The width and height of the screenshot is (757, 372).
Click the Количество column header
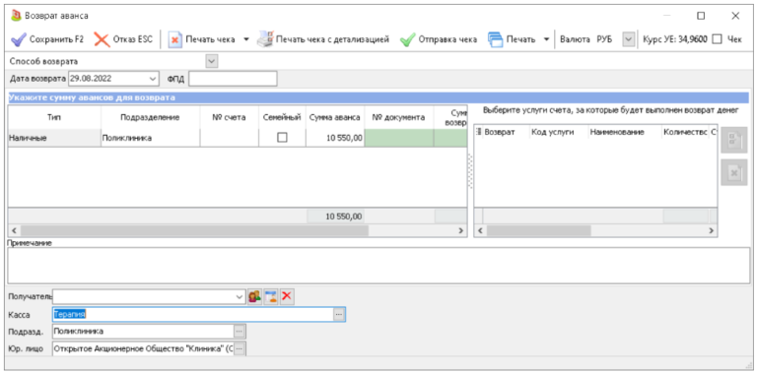pyautogui.click(x=685, y=132)
